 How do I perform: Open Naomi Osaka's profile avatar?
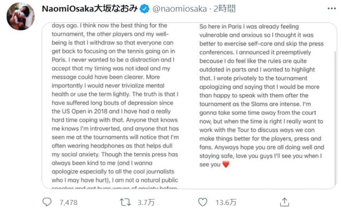pos(21,17)
